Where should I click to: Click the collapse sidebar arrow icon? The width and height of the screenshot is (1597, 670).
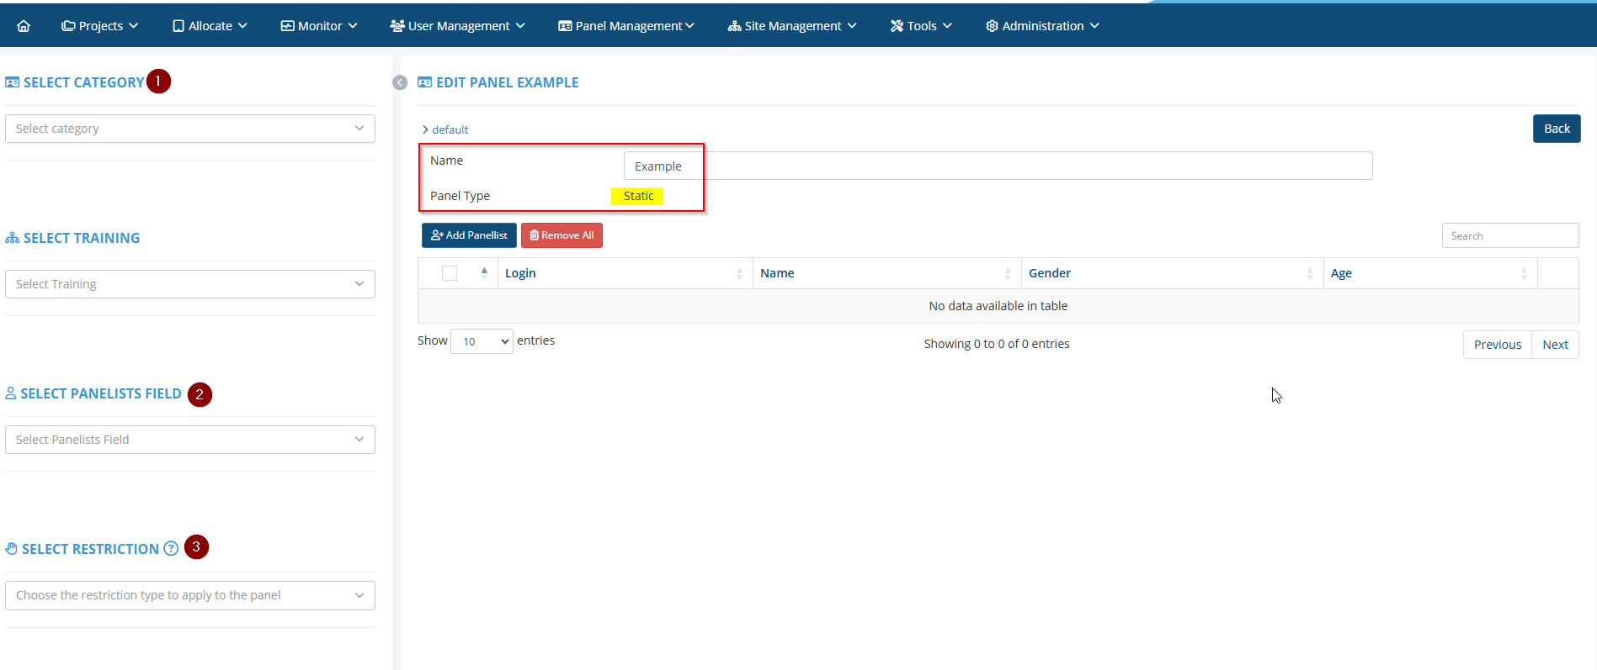click(x=400, y=82)
